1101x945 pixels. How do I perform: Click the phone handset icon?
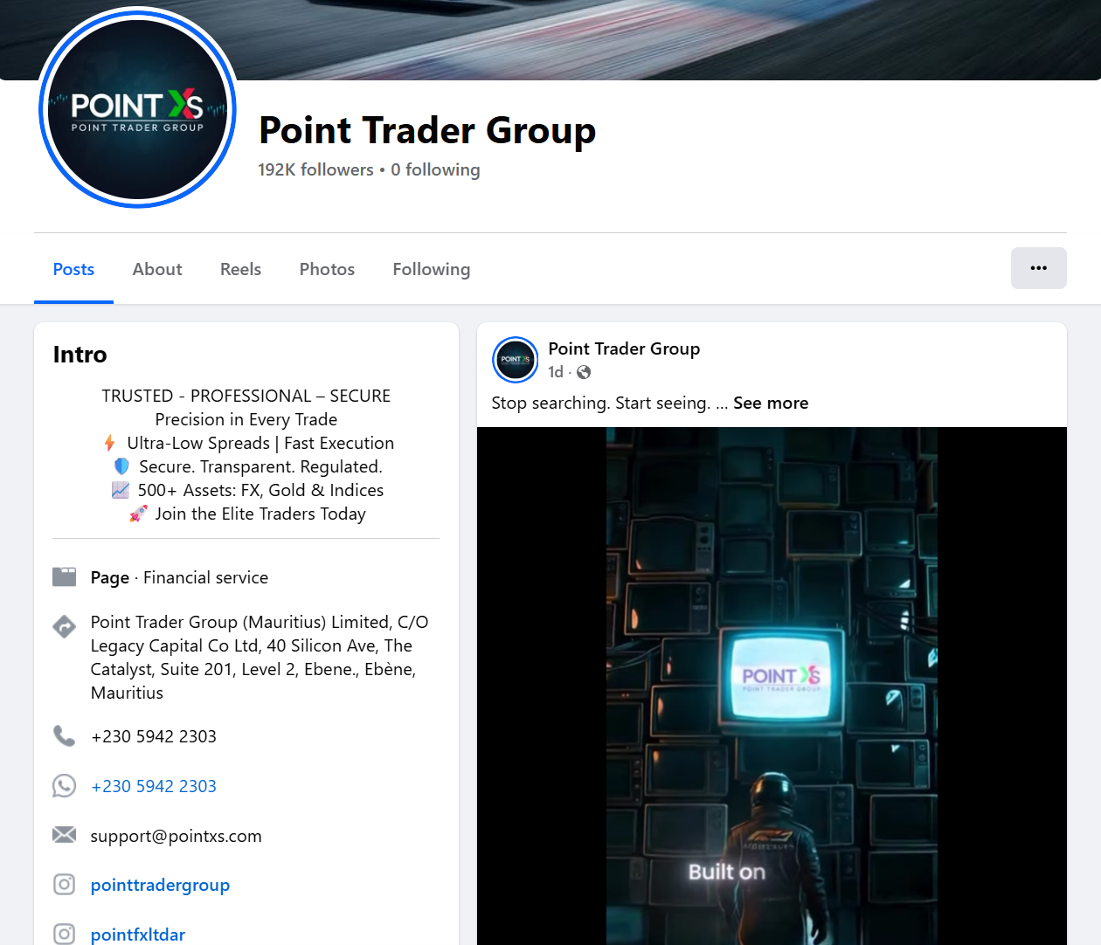tap(64, 736)
